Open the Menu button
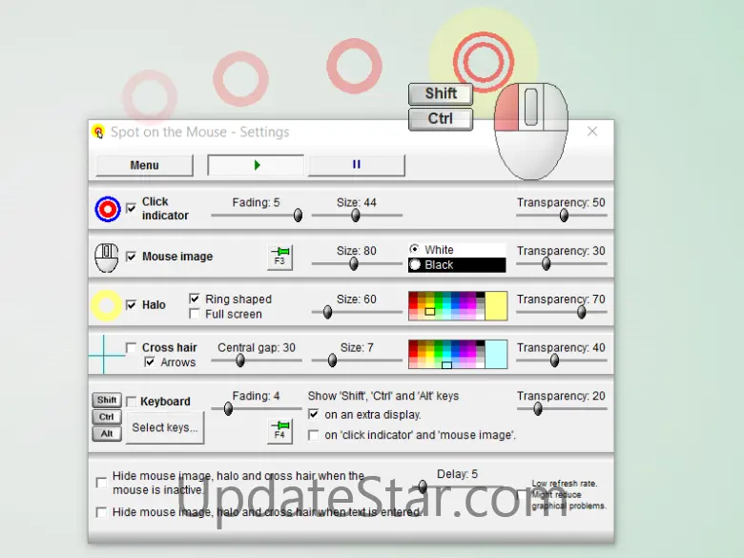The width and height of the screenshot is (744, 558). coord(144,165)
